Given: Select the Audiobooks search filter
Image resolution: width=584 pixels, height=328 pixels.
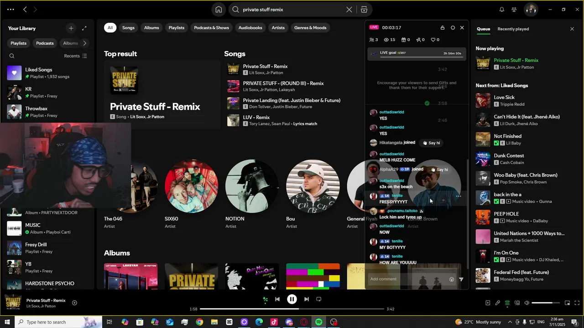Looking at the screenshot, I should [250, 28].
